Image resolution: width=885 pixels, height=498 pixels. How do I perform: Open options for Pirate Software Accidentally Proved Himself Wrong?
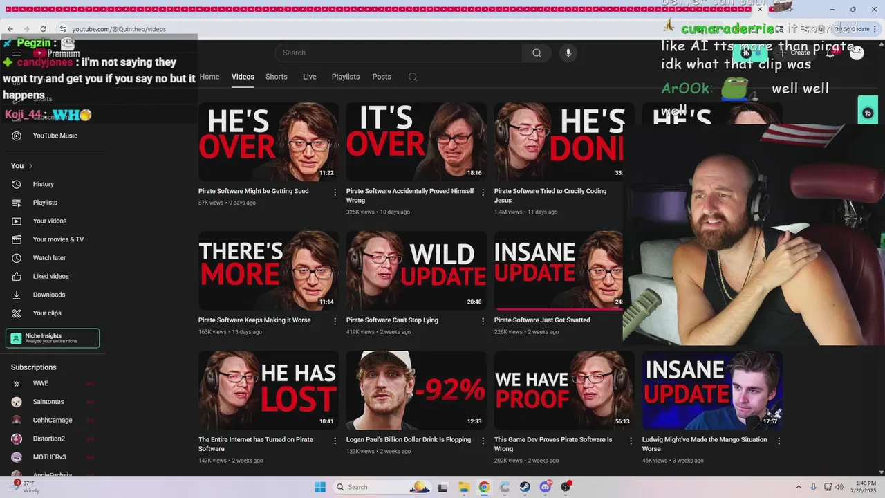(x=483, y=192)
